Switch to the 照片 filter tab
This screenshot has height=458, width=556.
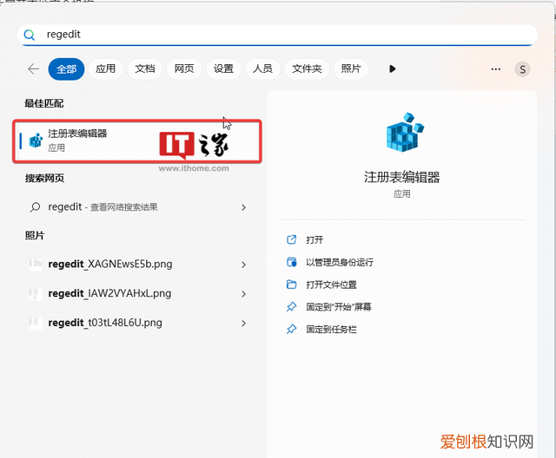[x=351, y=69]
